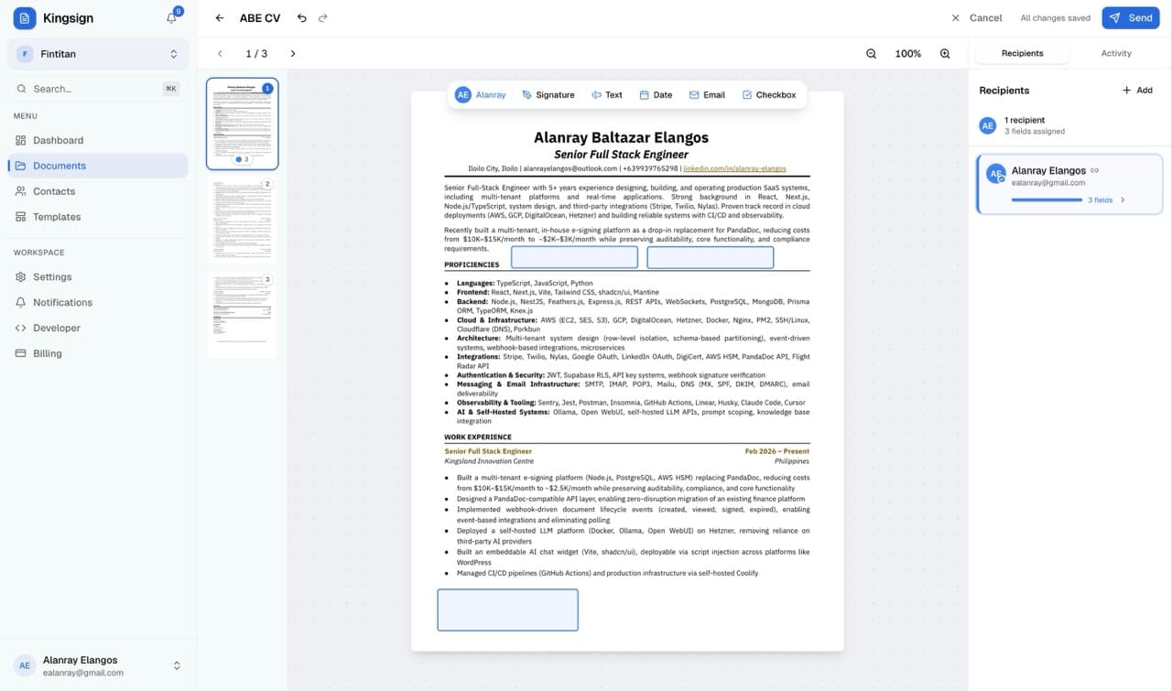This screenshot has height=691, width=1172.
Task: Zoom out using the magnifier icon
Action: (x=871, y=53)
